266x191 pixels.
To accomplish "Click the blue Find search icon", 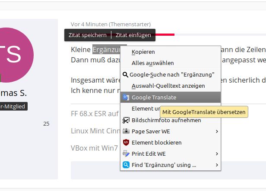I will coord(126,165).
